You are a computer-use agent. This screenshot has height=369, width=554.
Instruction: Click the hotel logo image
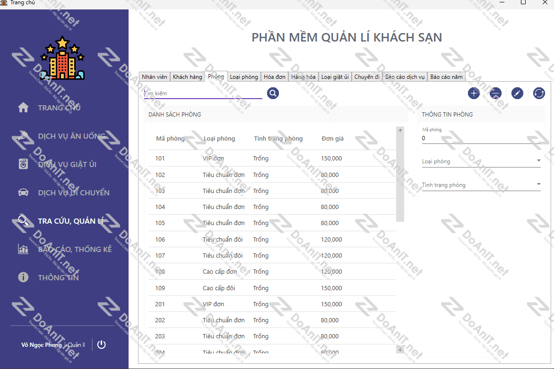pos(62,58)
